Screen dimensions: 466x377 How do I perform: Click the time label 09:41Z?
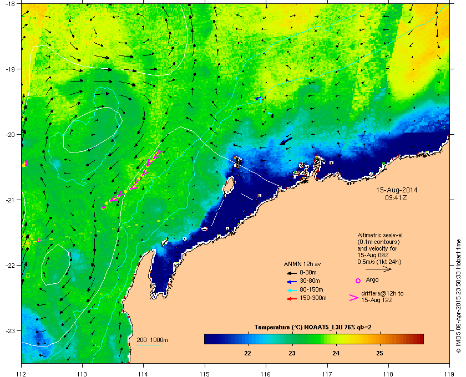coord(396,197)
